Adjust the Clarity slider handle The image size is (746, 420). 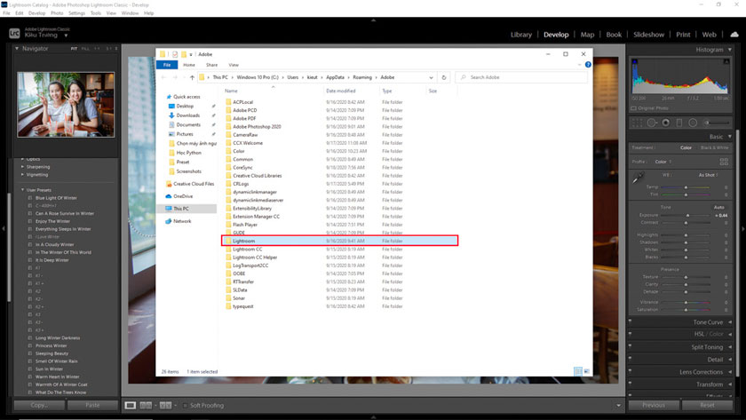(x=686, y=284)
